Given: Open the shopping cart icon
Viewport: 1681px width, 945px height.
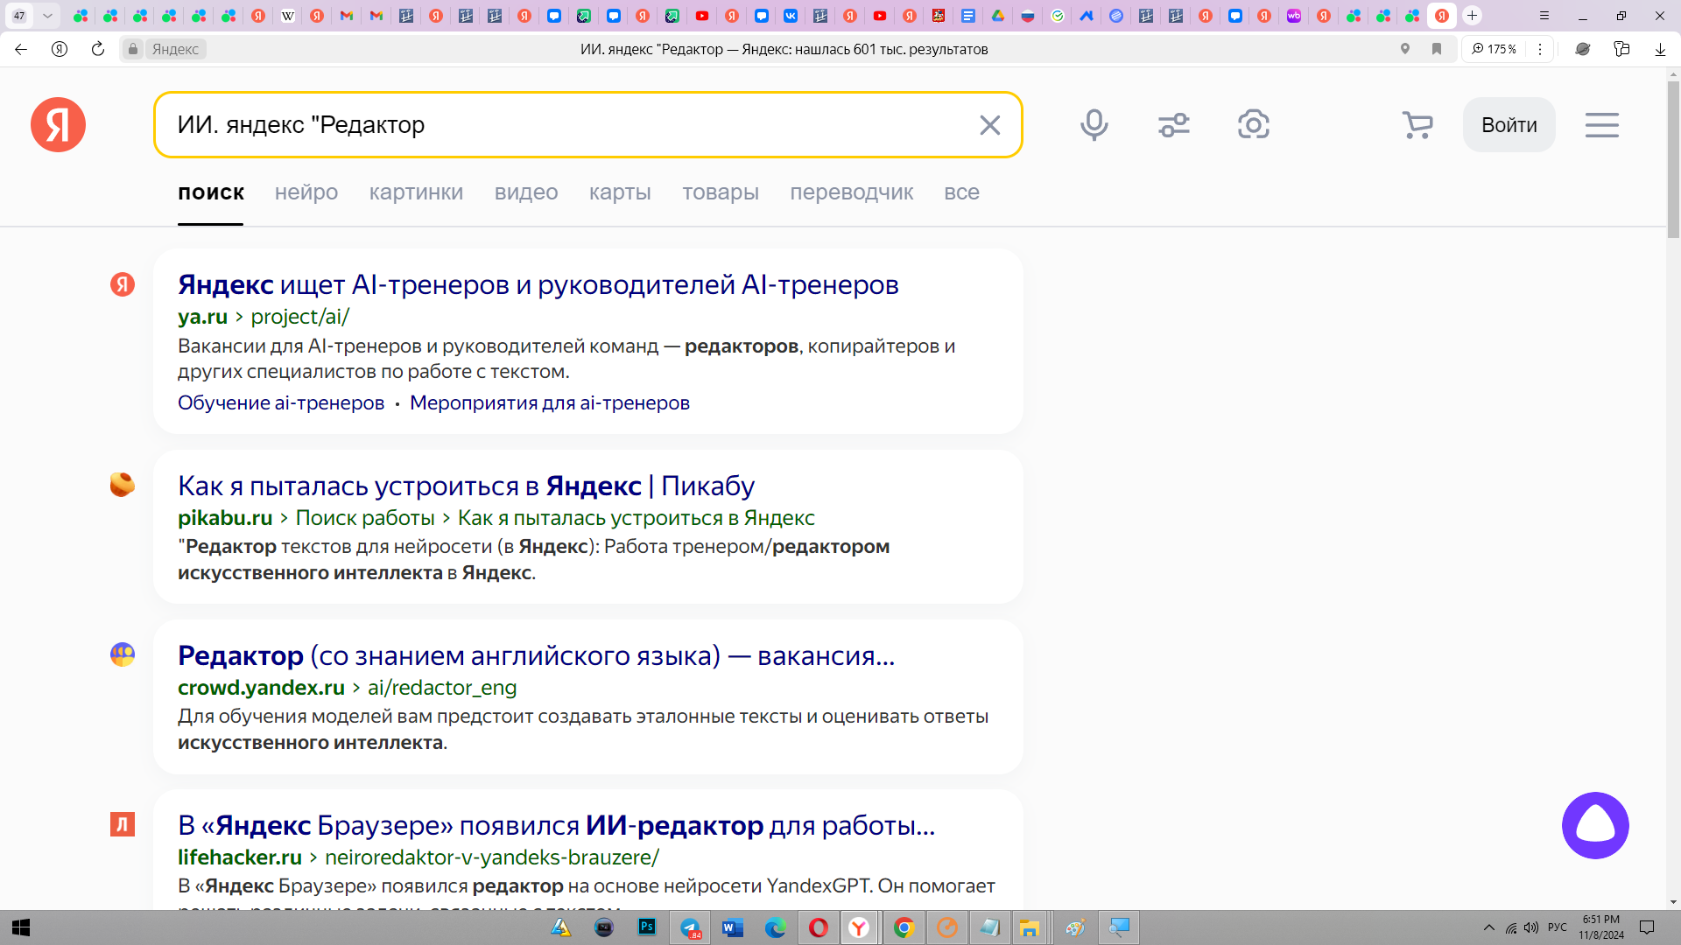Looking at the screenshot, I should coord(1417,125).
